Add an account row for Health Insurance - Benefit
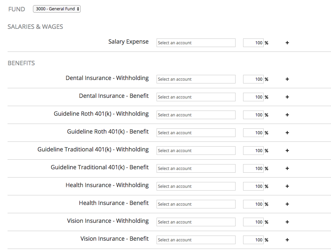 [287, 204]
